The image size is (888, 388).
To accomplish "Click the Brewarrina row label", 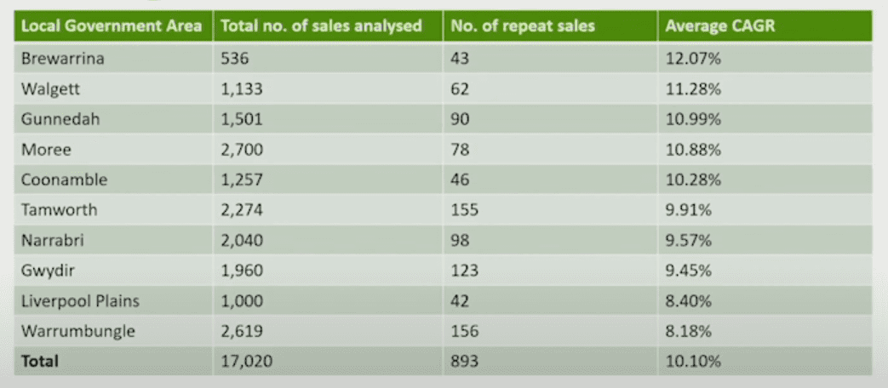I will (63, 58).
